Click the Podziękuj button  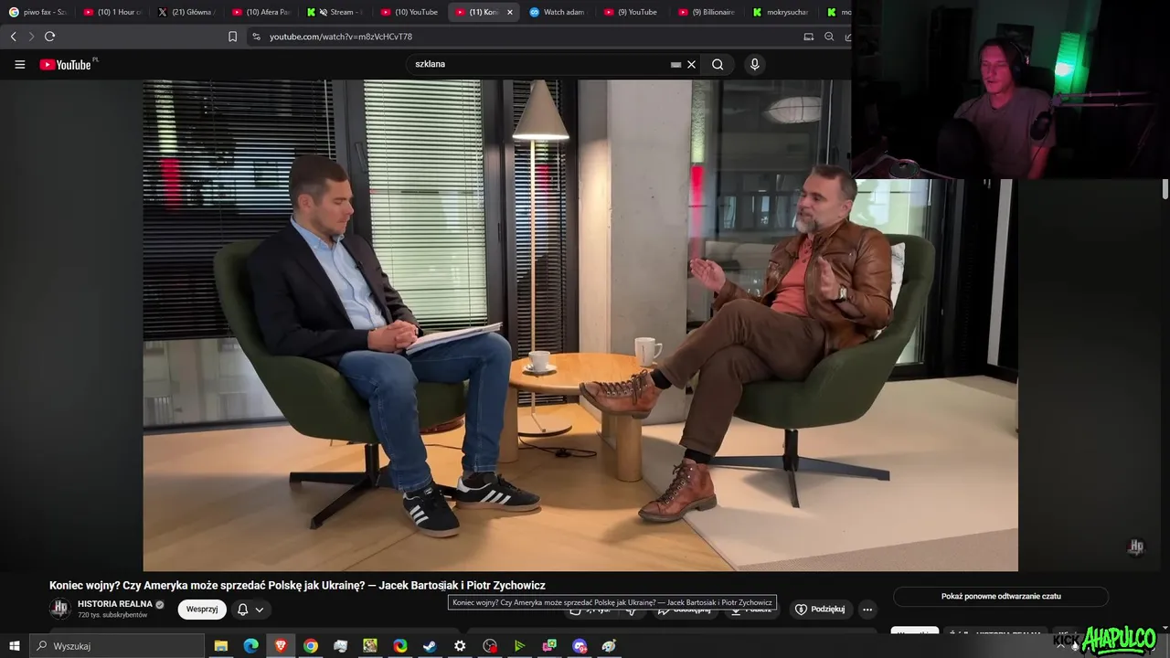tap(820, 610)
